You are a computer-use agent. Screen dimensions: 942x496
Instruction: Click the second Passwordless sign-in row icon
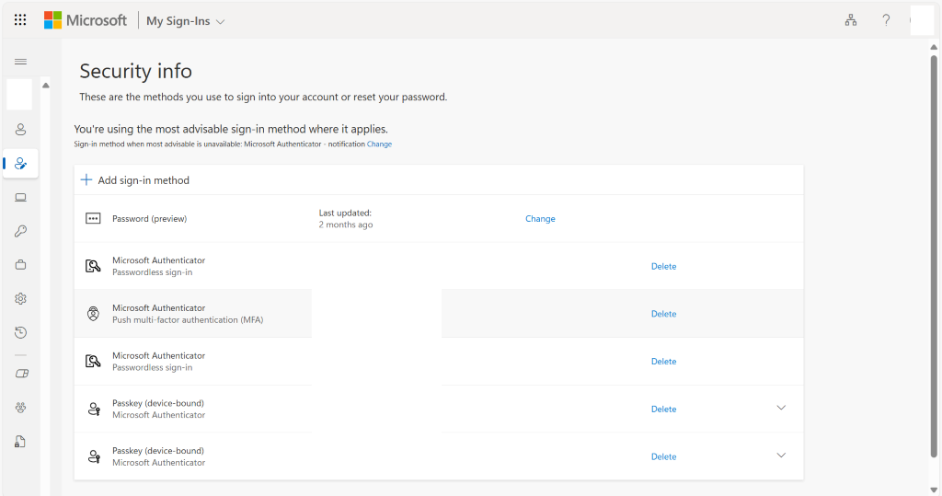[x=93, y=361]
